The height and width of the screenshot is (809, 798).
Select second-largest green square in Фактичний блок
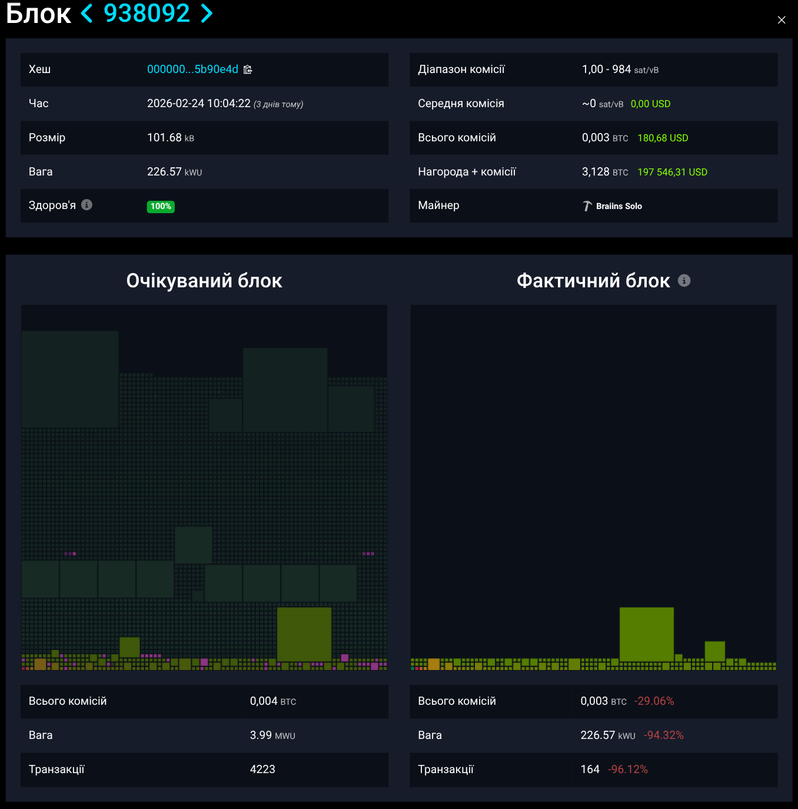tap(714, 651)
